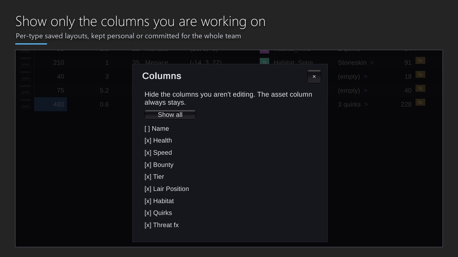458x257 pixels.
Task: Open the ... row menu beside health 480
Action: (26, 104)
